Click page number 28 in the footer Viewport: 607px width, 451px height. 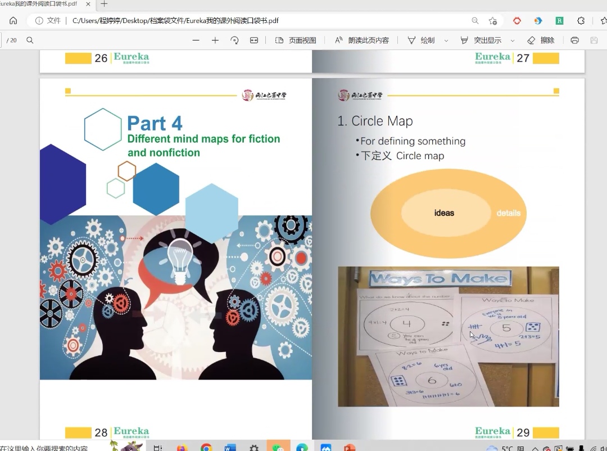coord(101,432)
